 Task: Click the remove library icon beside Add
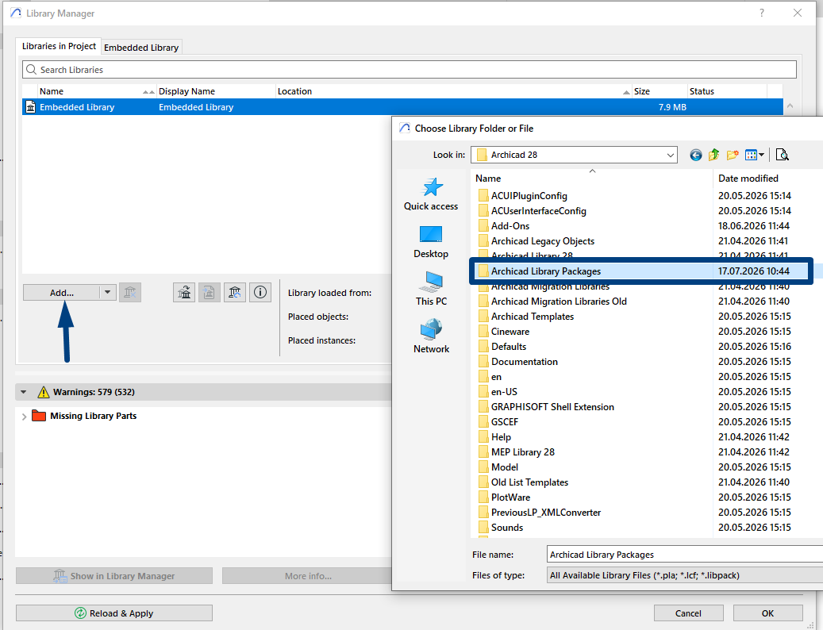point(130,292)
